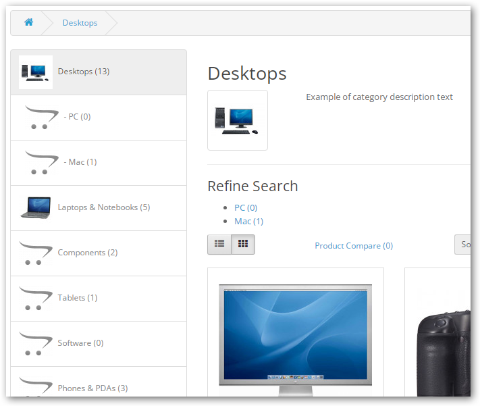This screenshot has height=406, width=480.
Task: Click the cart icon beside Tablets (1)
Action: pos(36,299)
